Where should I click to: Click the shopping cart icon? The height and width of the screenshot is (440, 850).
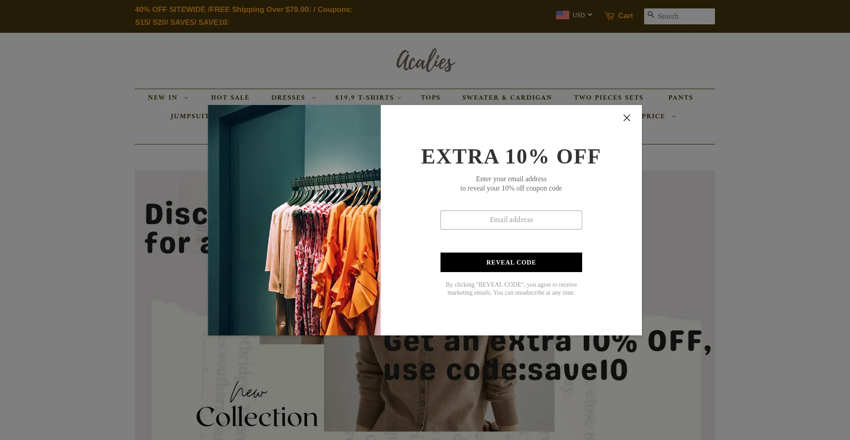pyautogui.click(x=609, y=16)
